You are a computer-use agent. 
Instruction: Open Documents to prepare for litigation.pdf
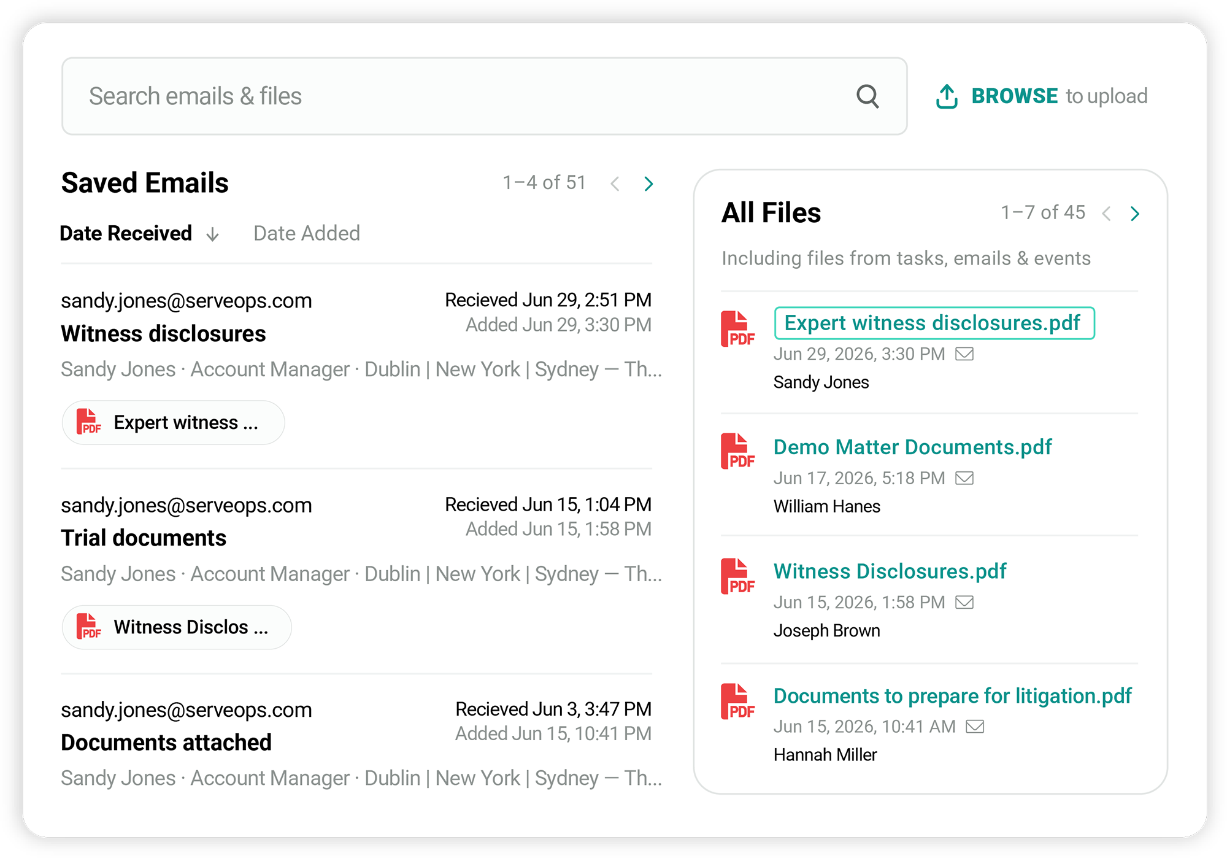click(952, 696)
